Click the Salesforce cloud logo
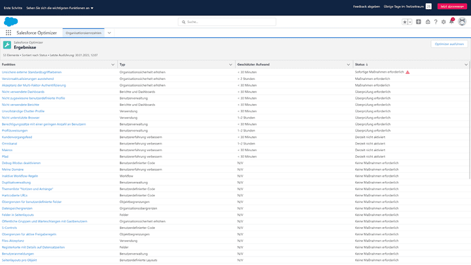The height and width of the screenshot is (265, 471). pos(10,22)
